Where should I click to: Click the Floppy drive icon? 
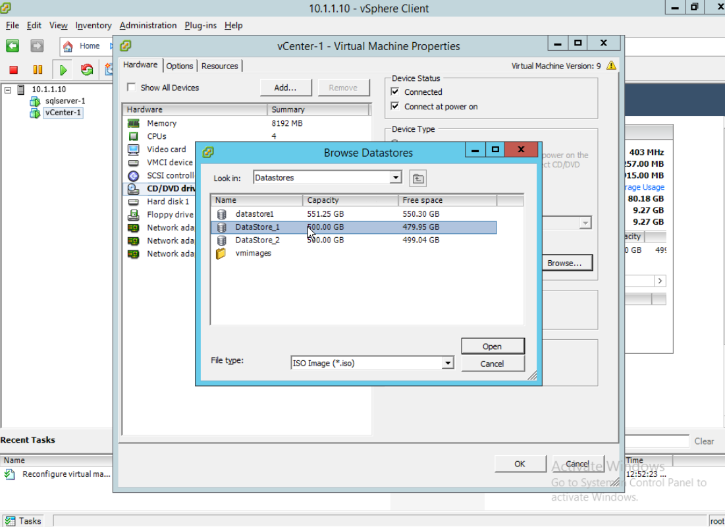[x=134, y=215]
